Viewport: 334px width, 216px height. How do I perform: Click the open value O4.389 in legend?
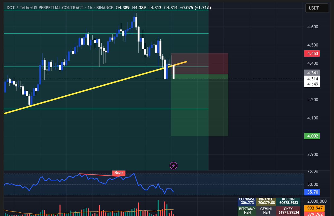(x=123, y=8)
